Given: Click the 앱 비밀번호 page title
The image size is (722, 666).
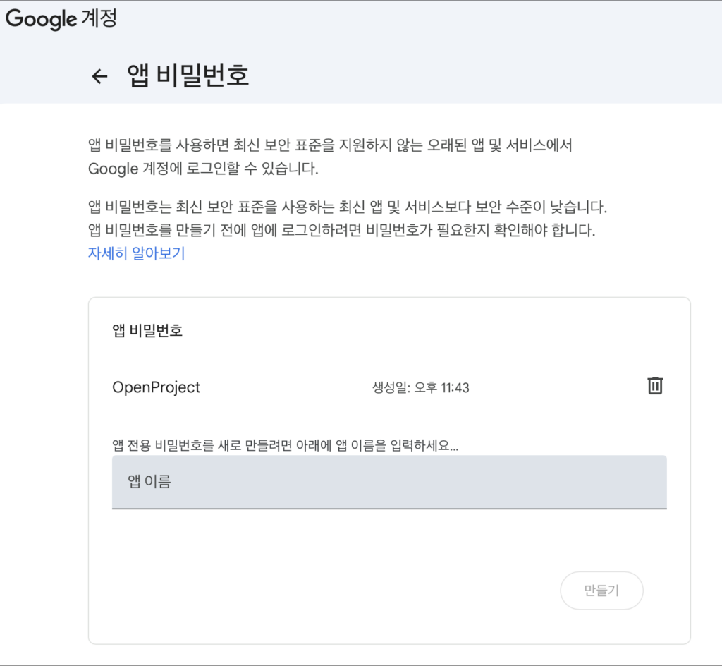Looking at the screenshot, I should pyautogui.click(x=188, y=75).
